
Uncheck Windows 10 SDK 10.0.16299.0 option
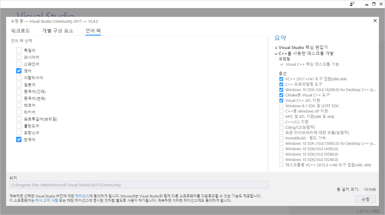[281, 90]
